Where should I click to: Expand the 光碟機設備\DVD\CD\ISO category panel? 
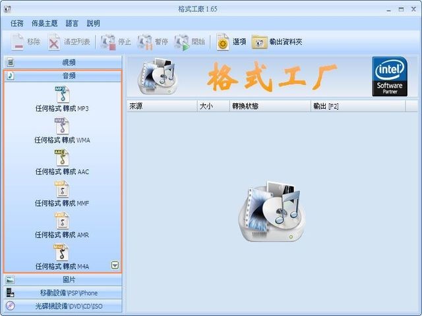pyautogui.click(x=63, y=306)
